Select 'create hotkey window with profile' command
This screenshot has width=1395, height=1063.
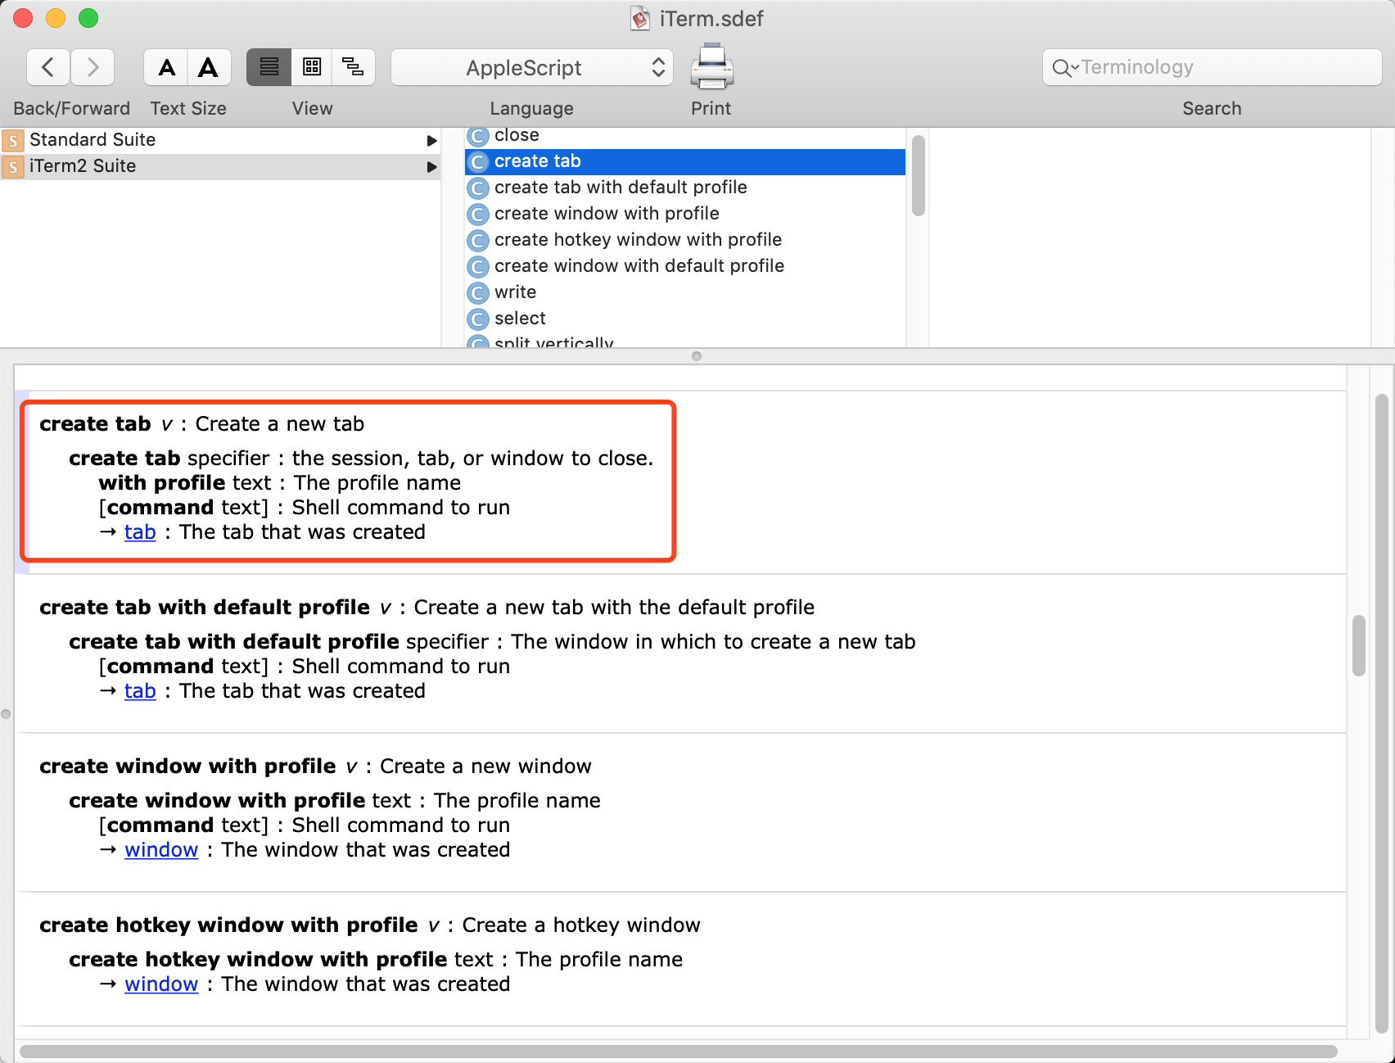(685, 240)
